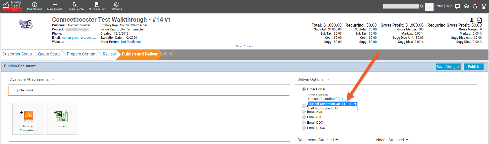Select the Email RTF option
The width and height of the screenshot is (489, 144).
[304, 117]
